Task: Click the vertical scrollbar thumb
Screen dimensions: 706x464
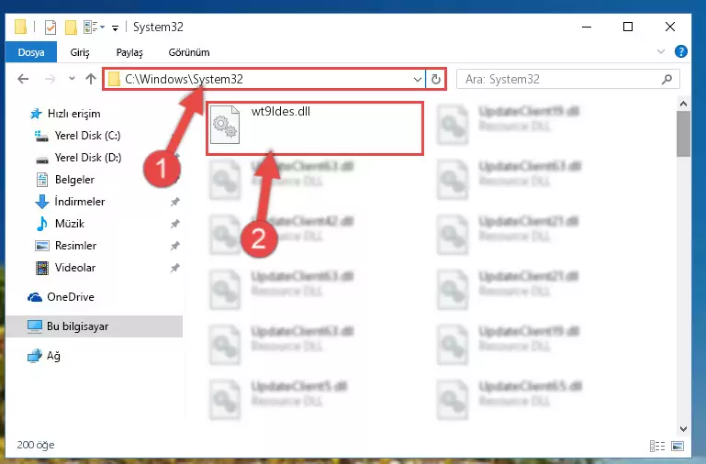Action: pyautogui.click(x=683, y=134)
